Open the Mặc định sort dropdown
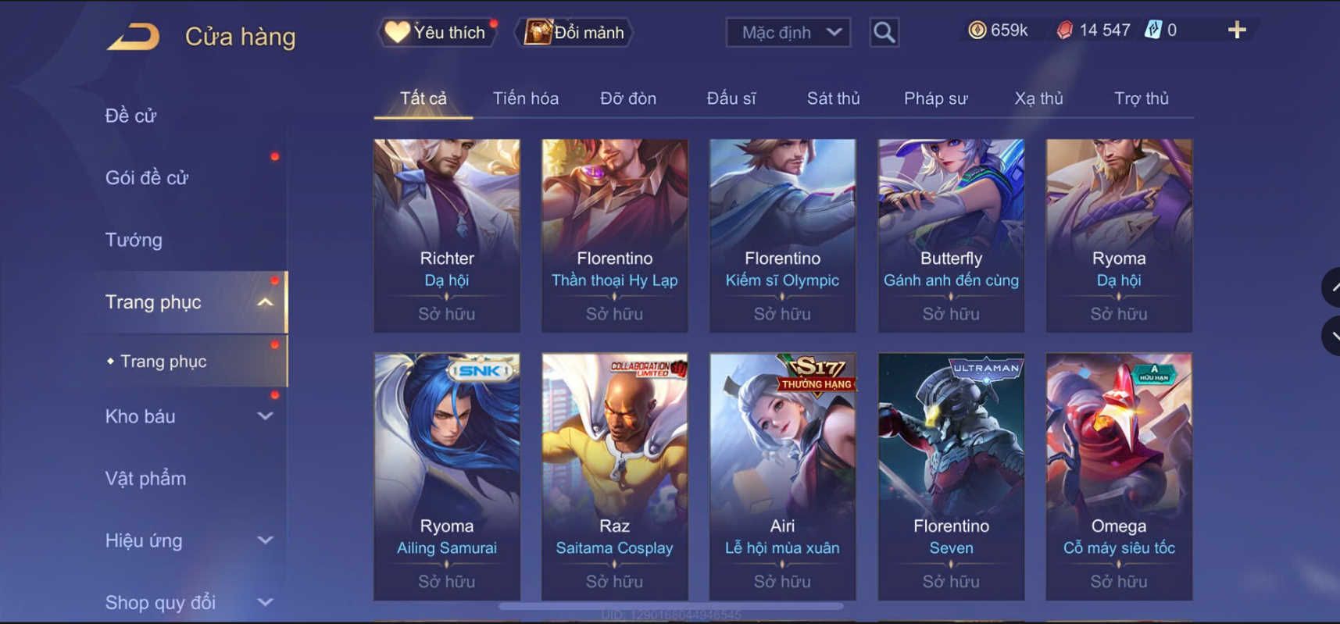 [x=788, y=32]
